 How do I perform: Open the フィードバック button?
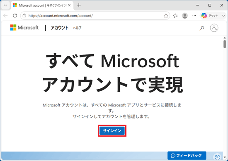[x=187, y=156]
